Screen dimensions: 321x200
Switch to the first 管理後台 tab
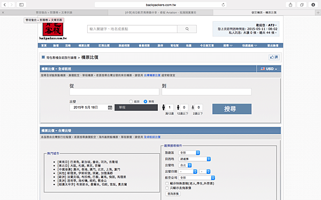(x=54, y=12)
